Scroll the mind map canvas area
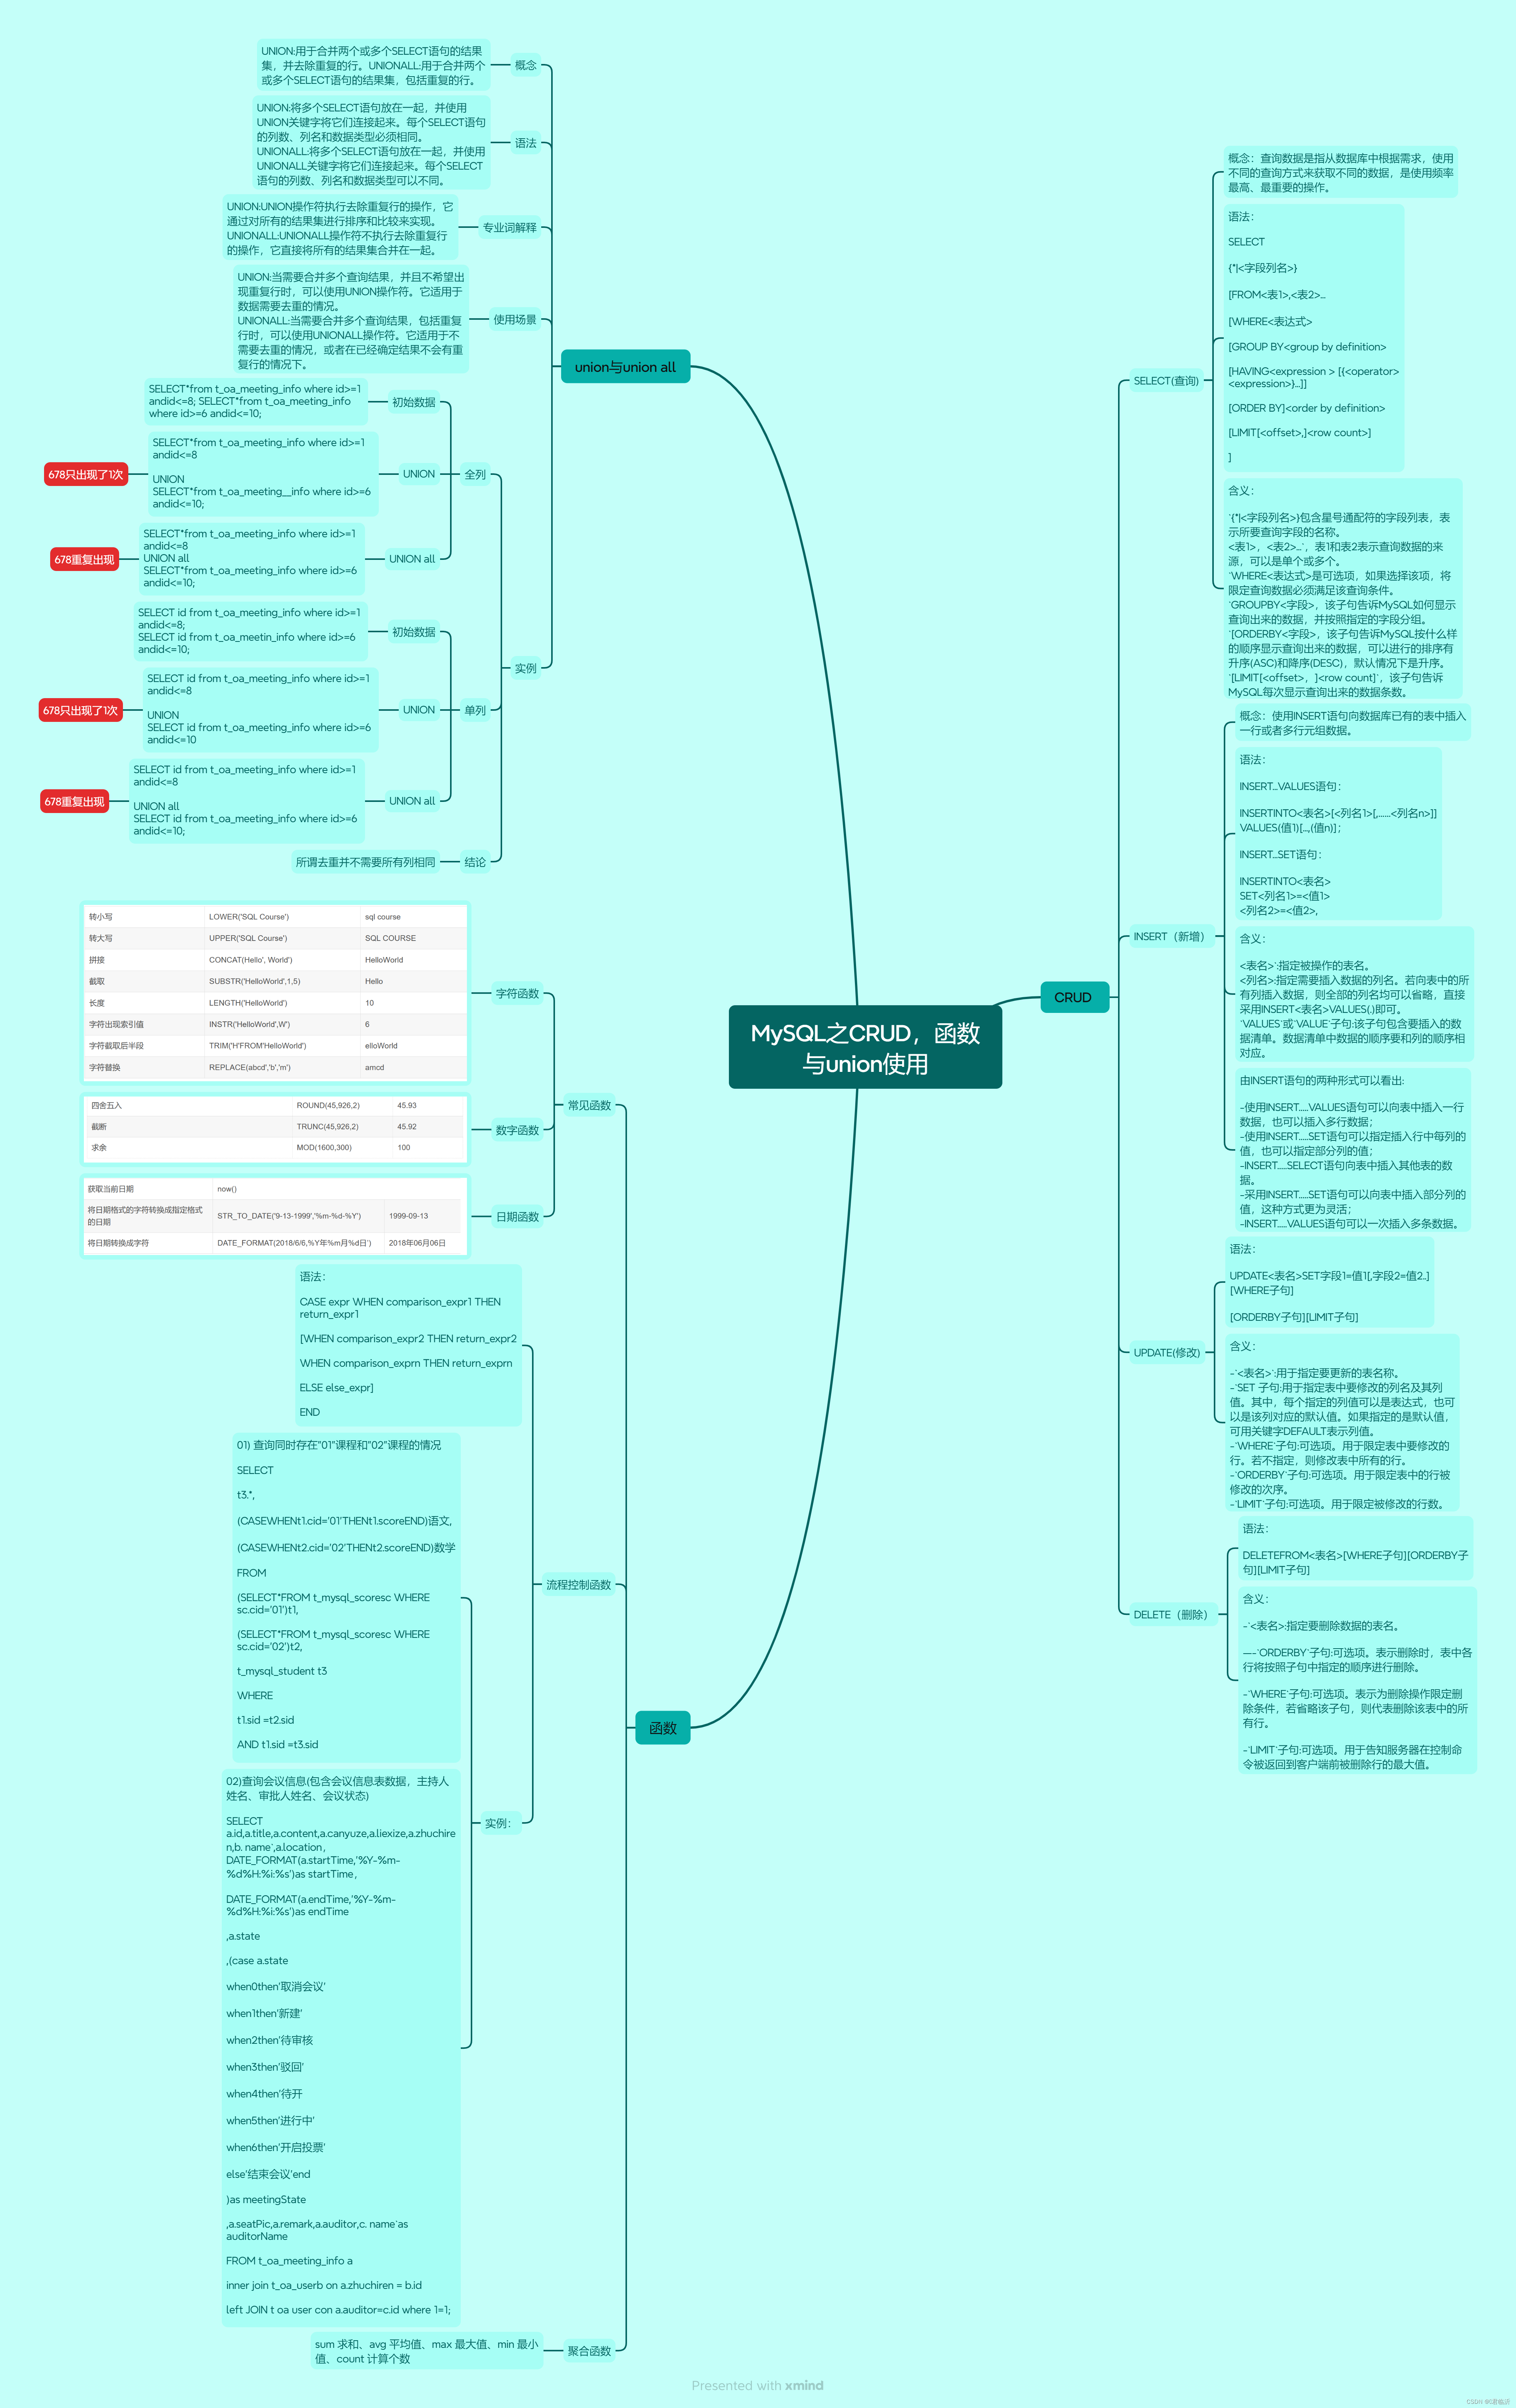The image size is (1516, 2408). pos(758,1203)
